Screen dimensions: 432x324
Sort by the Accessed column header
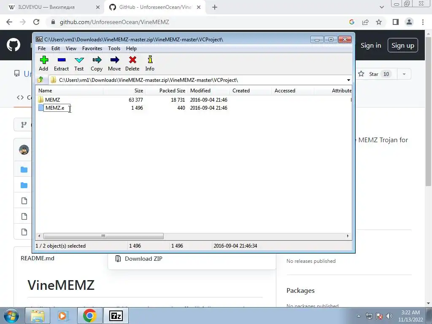pos(293,91)
